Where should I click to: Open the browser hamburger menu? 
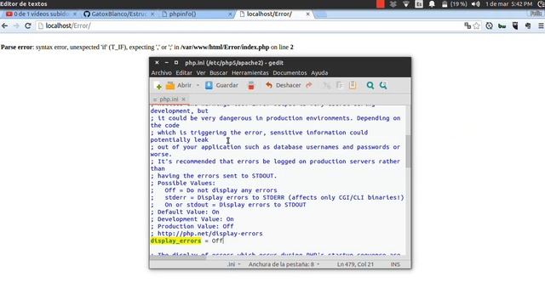(x=541, y=25)
